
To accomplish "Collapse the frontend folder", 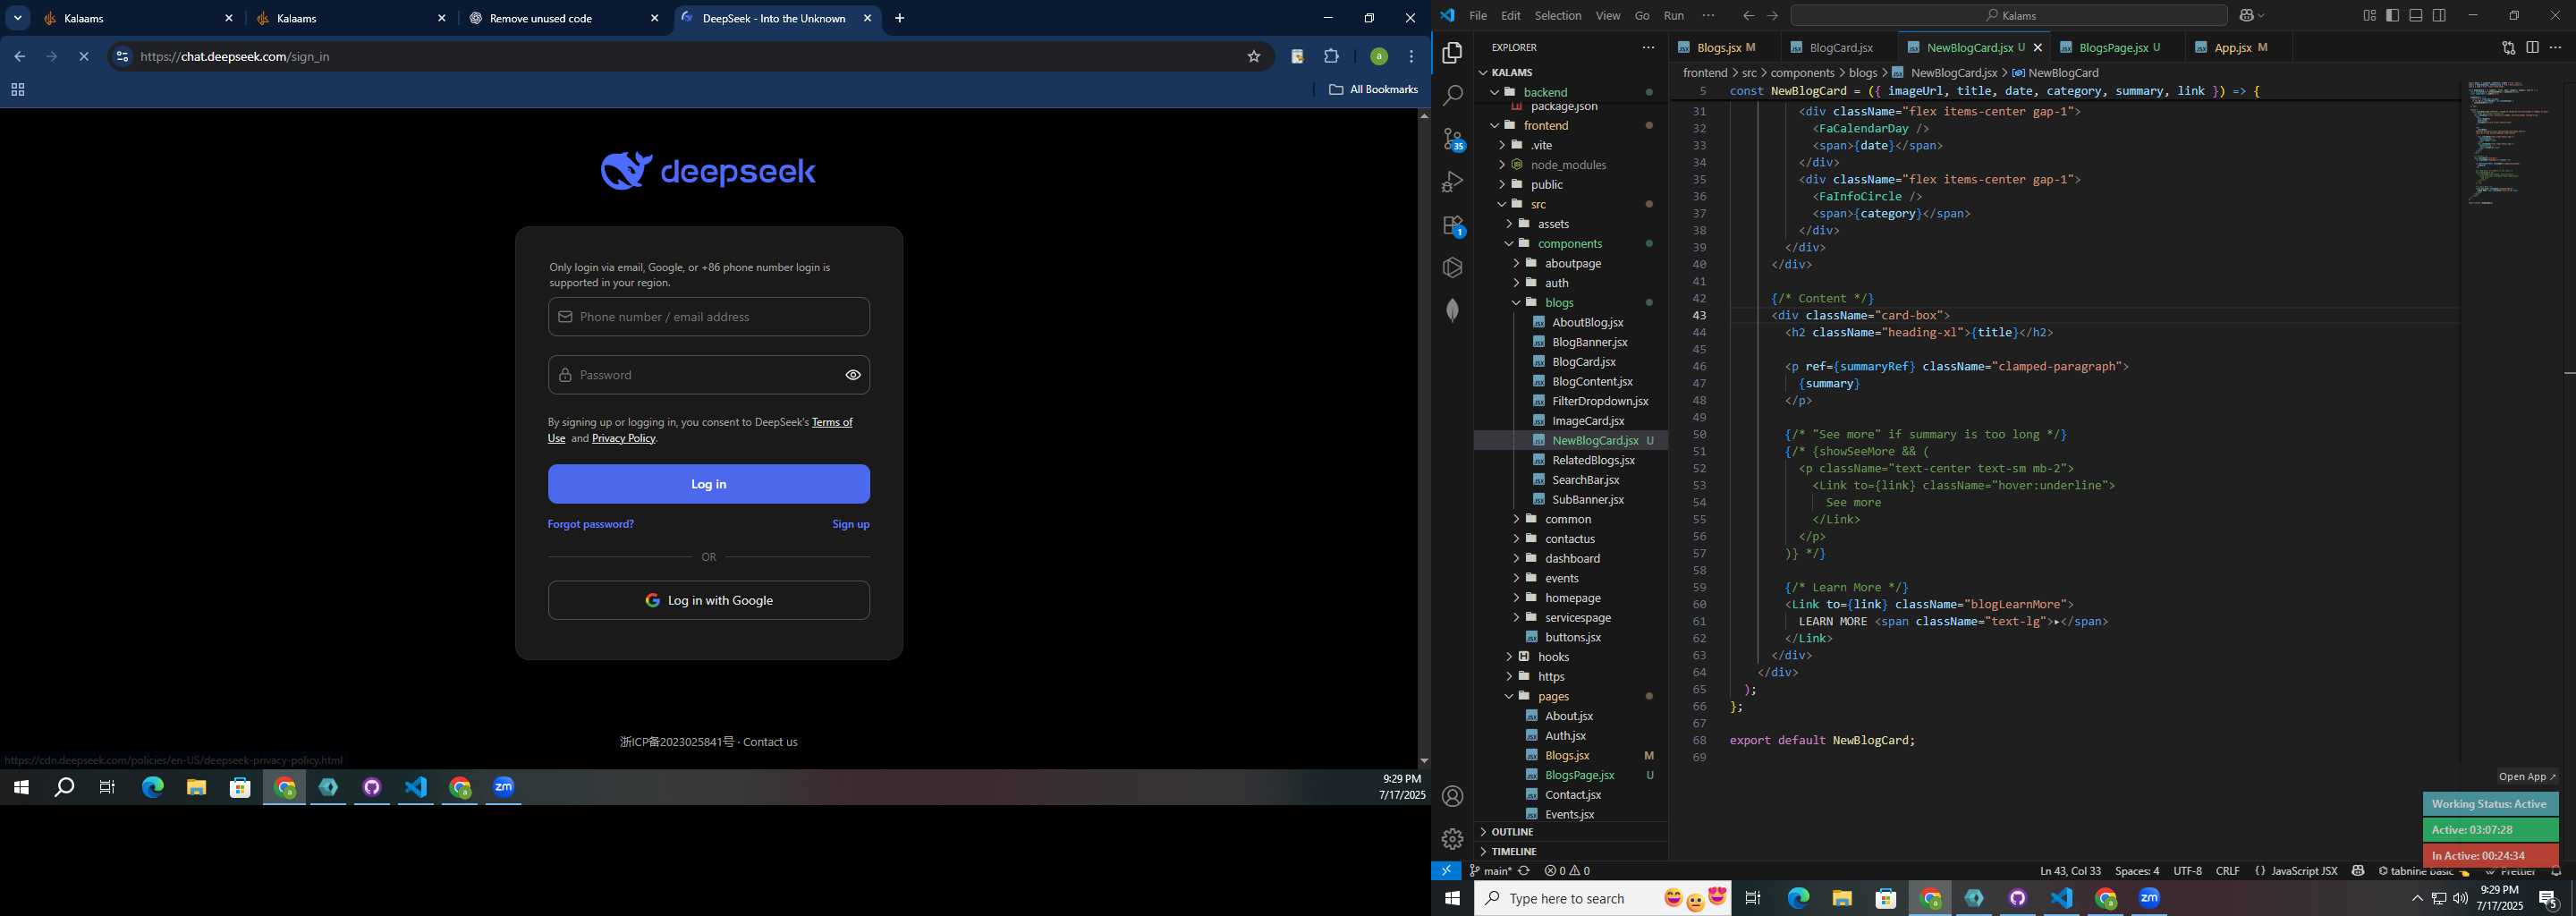I will [x=1495, y=126].
